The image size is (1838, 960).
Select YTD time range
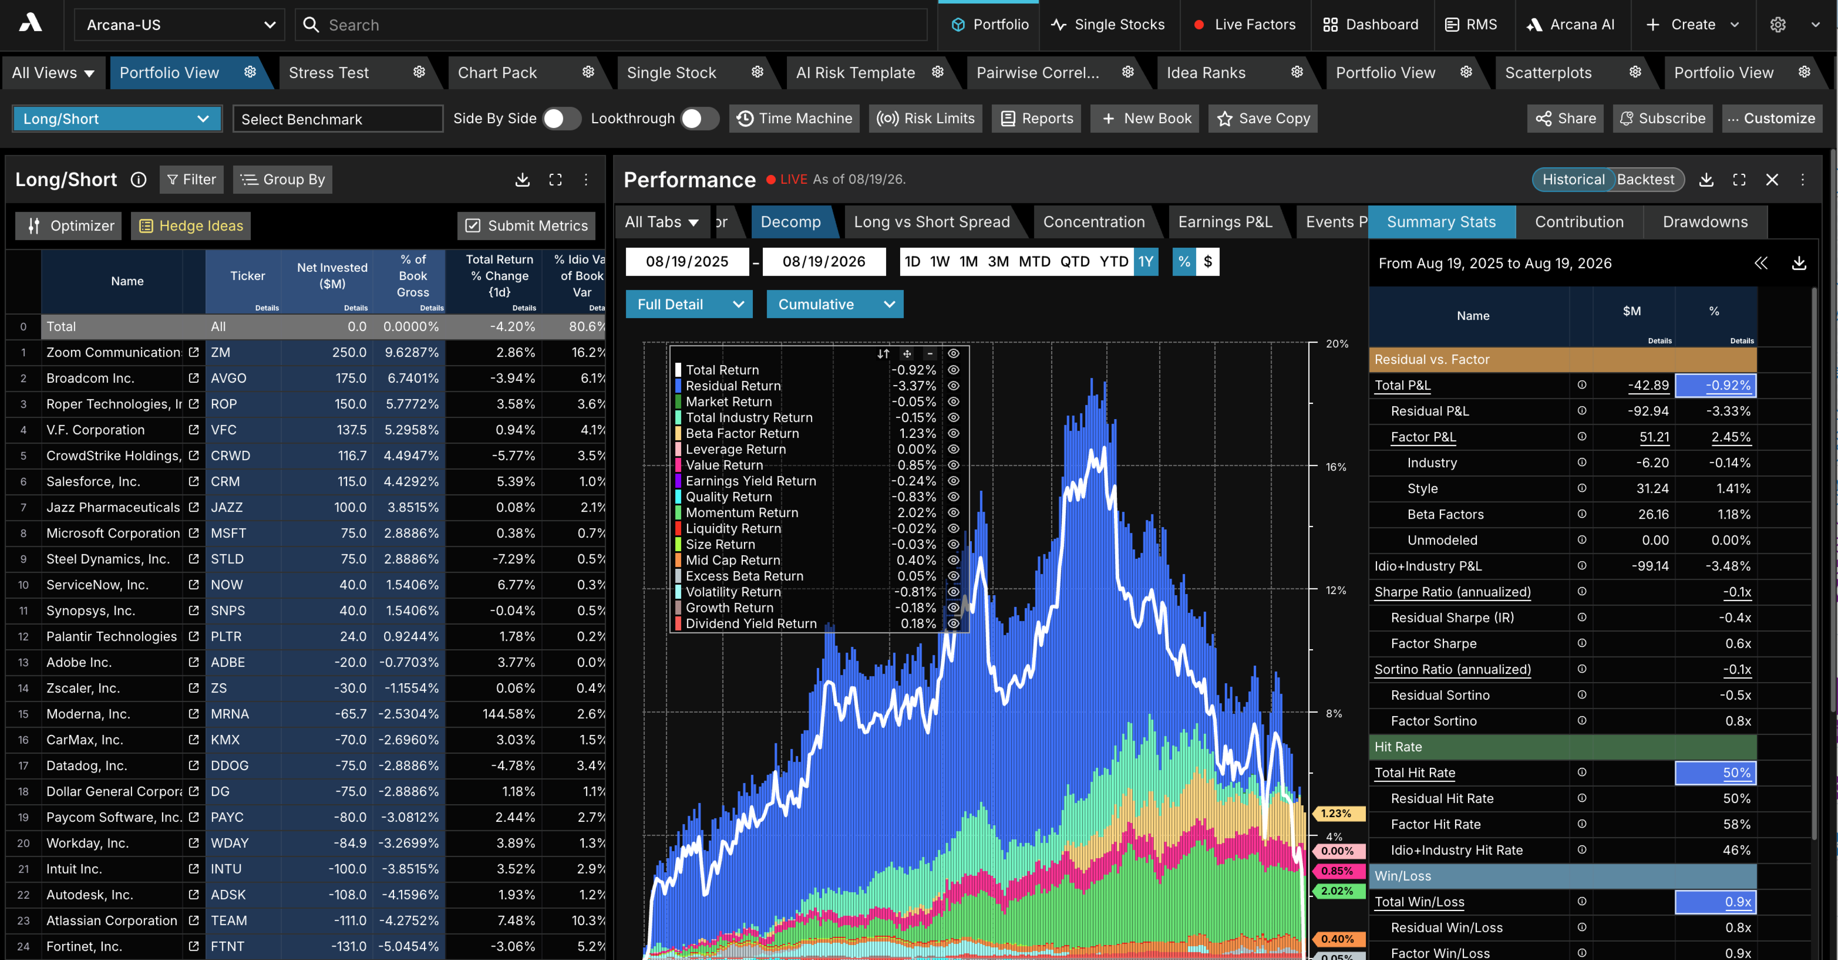point(1113,262)
